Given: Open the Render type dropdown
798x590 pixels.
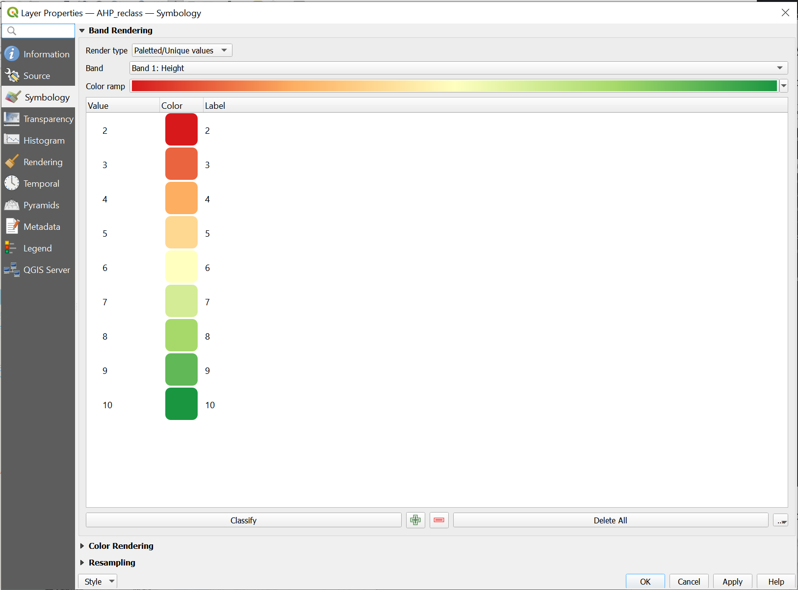Looking at the screenshot, I should click(x=182, y=50).
